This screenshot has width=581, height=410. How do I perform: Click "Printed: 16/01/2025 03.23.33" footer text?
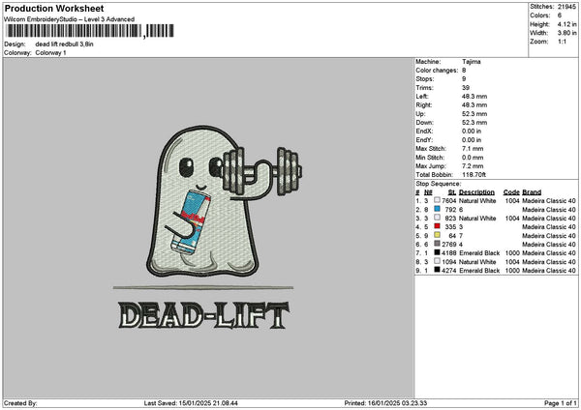click(x=385, y=403)
